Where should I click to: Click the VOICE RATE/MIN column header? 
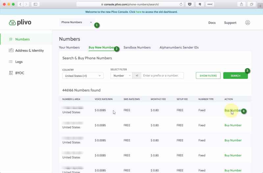tap(104, 99)
